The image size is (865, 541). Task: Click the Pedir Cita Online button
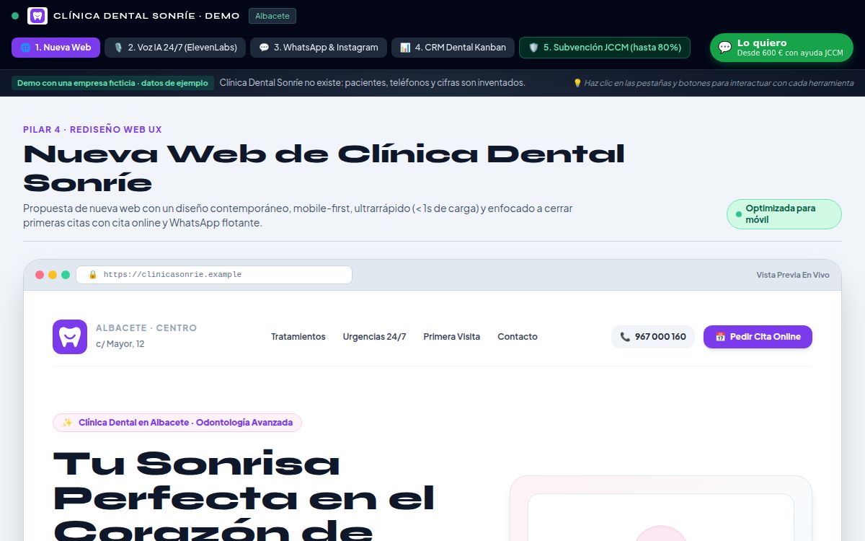pyautogui.click(x=758, y=337)
